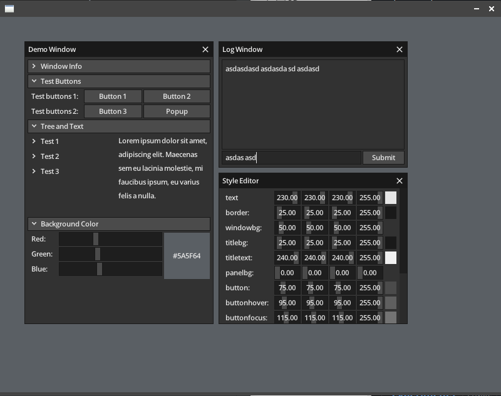Expand the Test 3 tree node
Screen dimensions: 501x396
coord(34,171)
